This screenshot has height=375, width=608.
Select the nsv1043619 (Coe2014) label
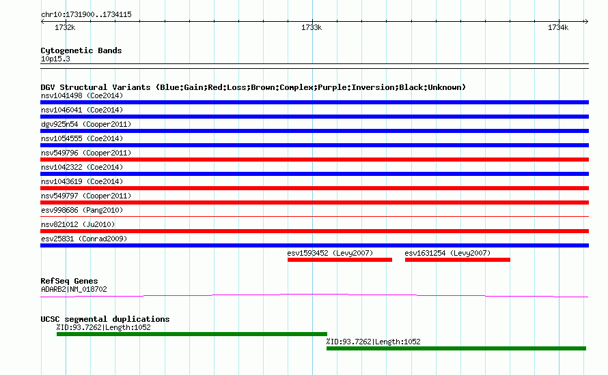[x=82, y=181]
